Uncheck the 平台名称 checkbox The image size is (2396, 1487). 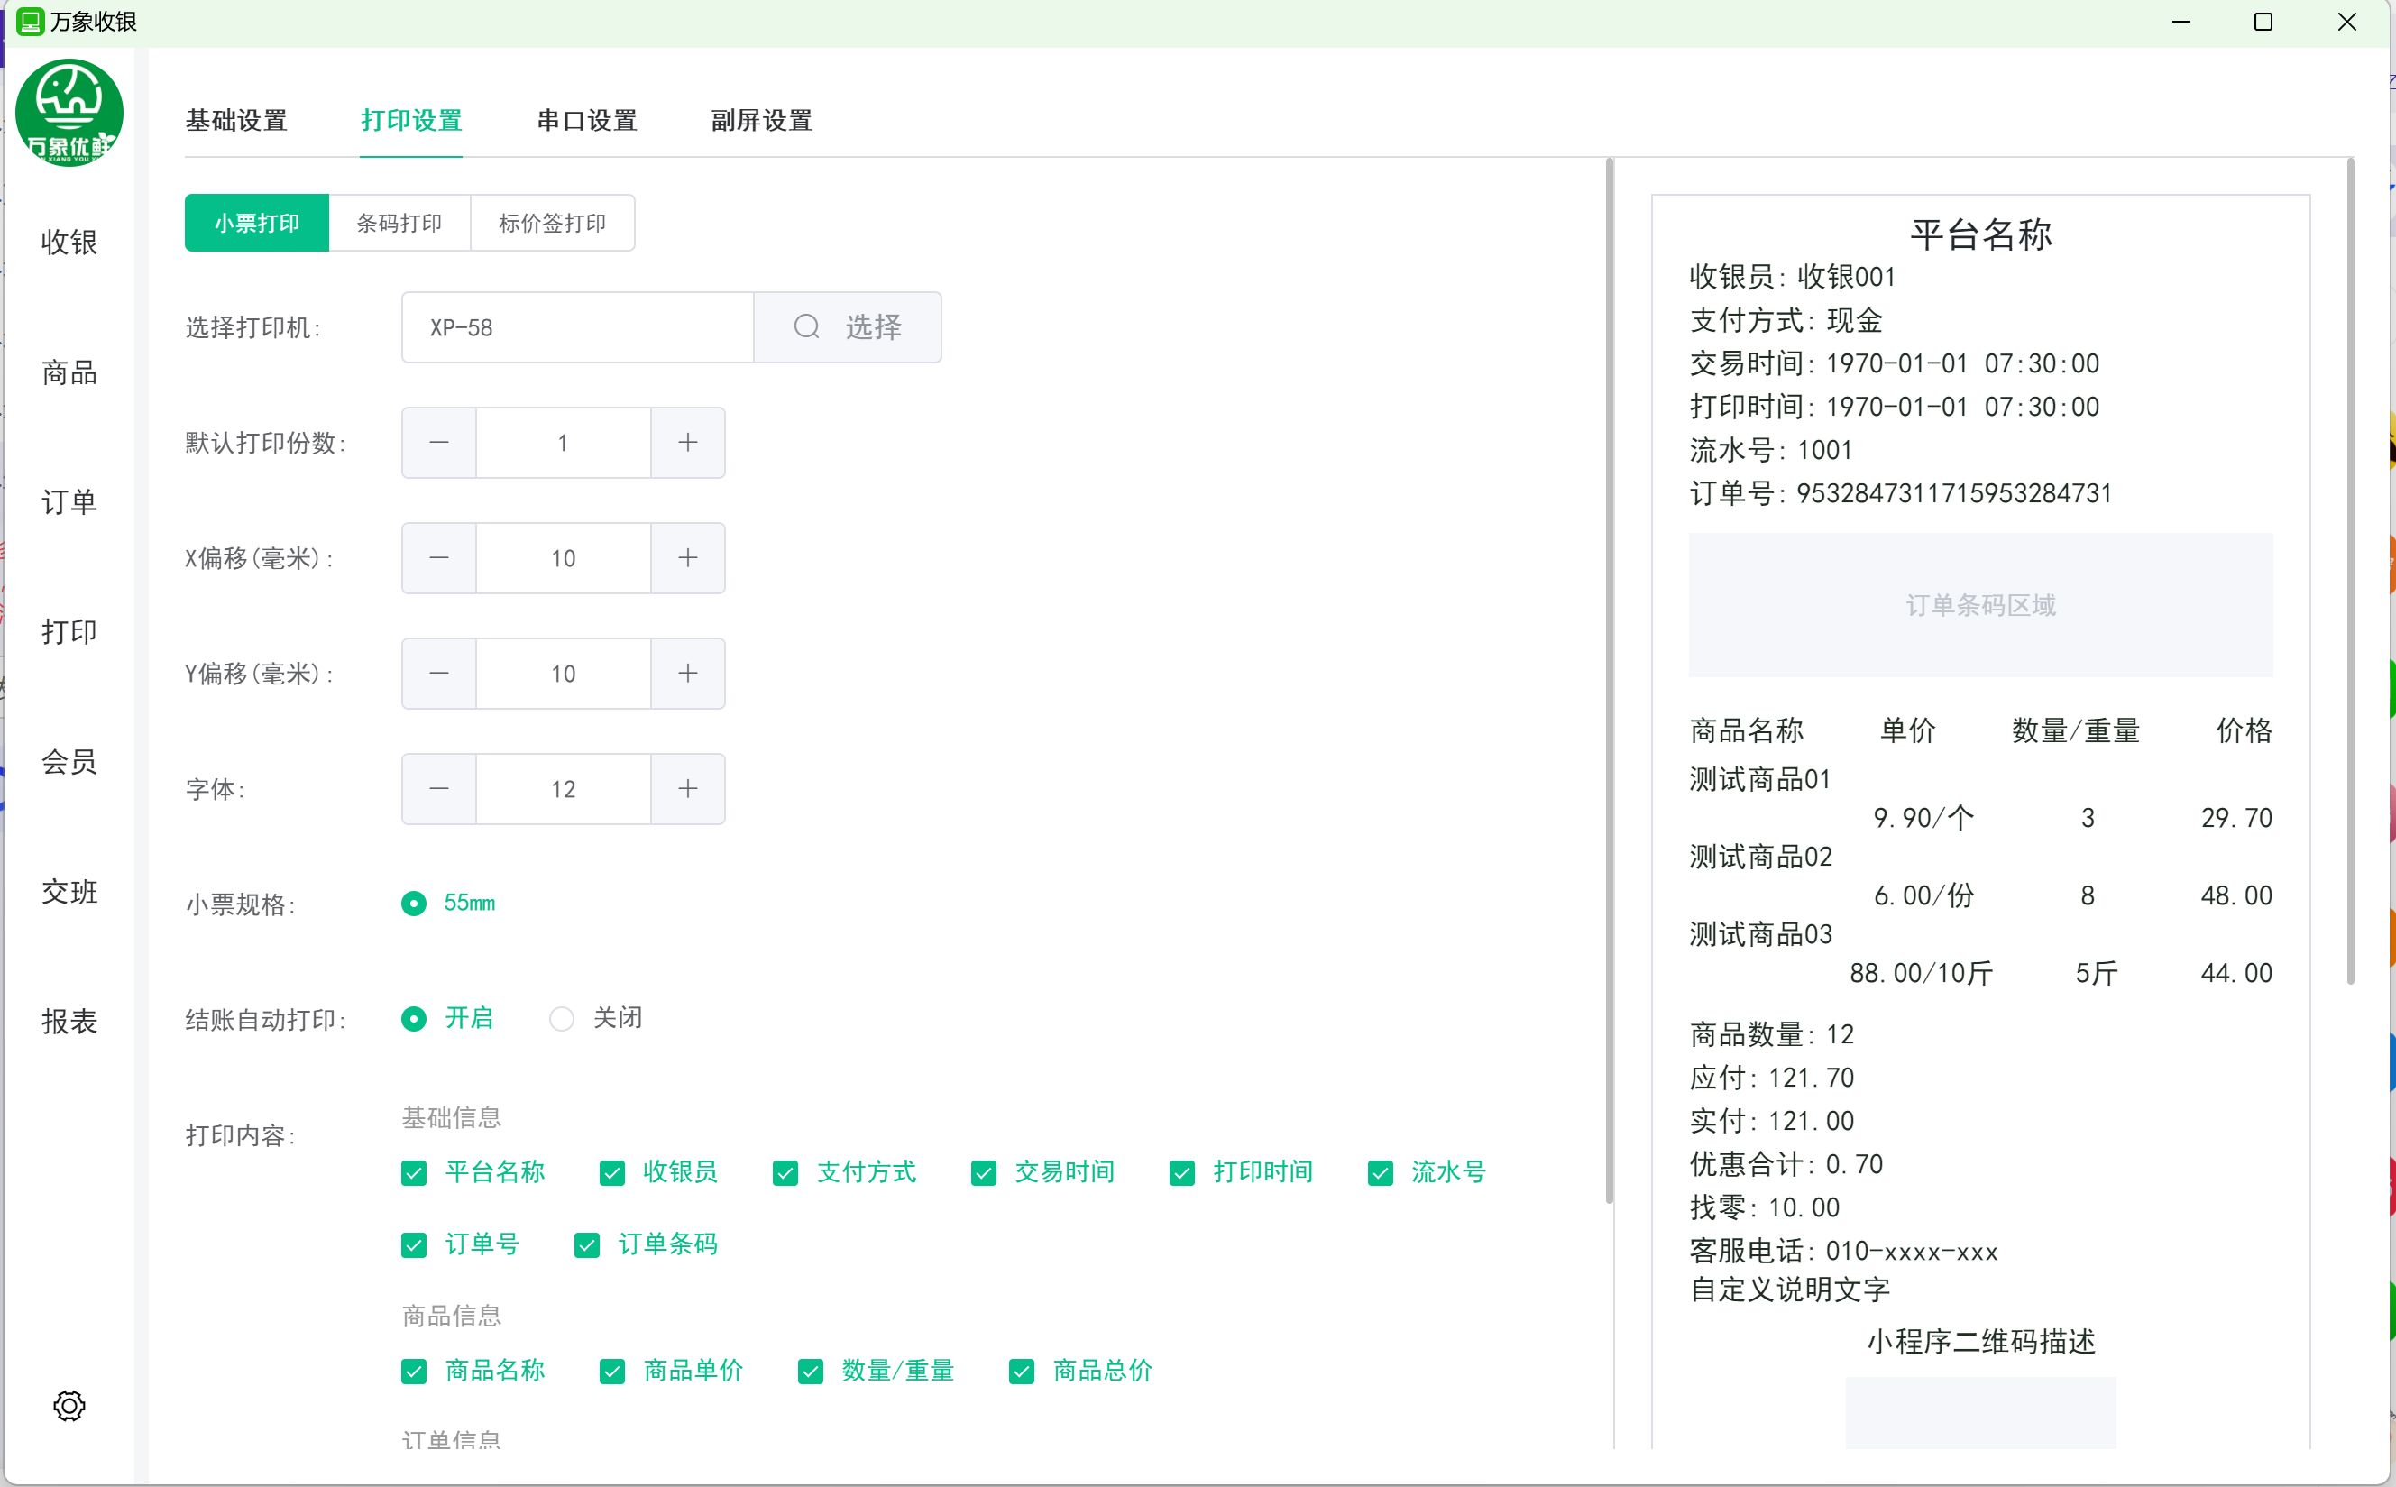(x=414, y=1172)
